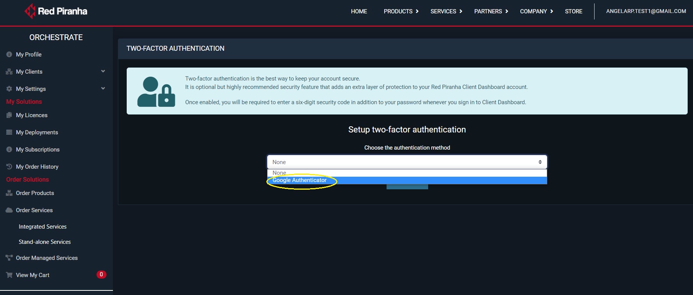693x295 pixels.
Task: Click the My Solutions section heading
Action: (24, 102)
